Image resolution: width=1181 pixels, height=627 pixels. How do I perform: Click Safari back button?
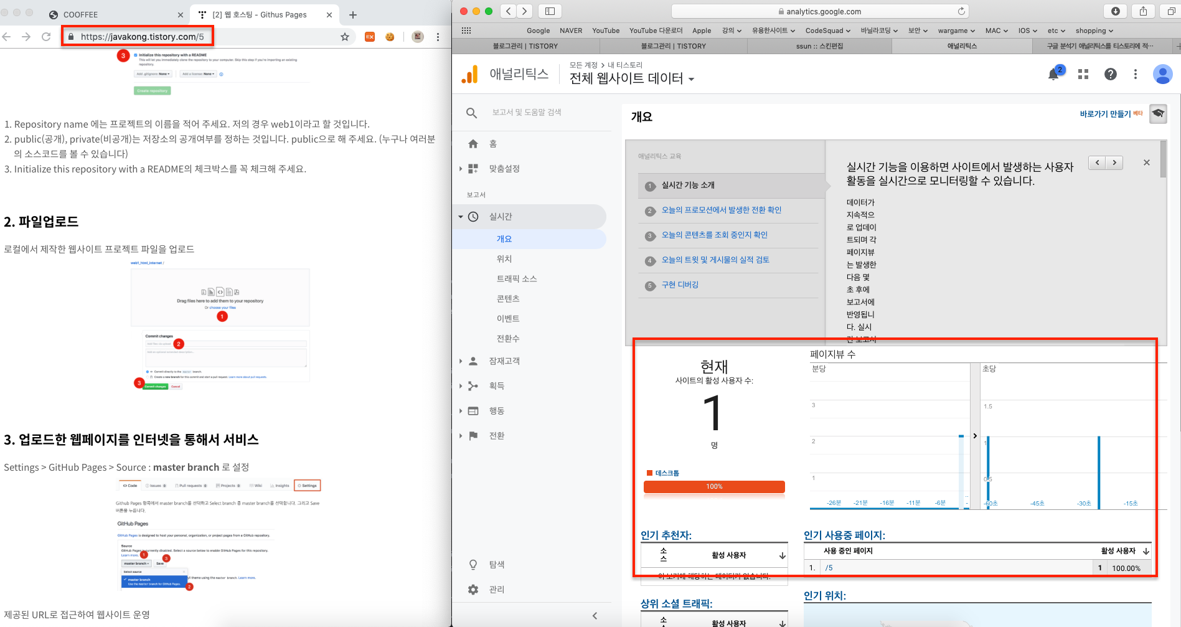click(509, 11)
